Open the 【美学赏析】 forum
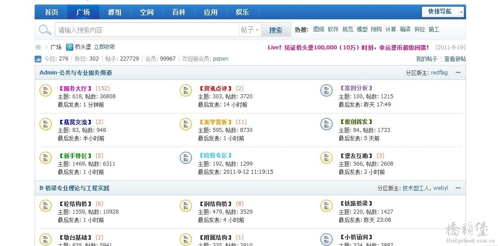Viewport: 498px width, 246px height. coord(216,122)
